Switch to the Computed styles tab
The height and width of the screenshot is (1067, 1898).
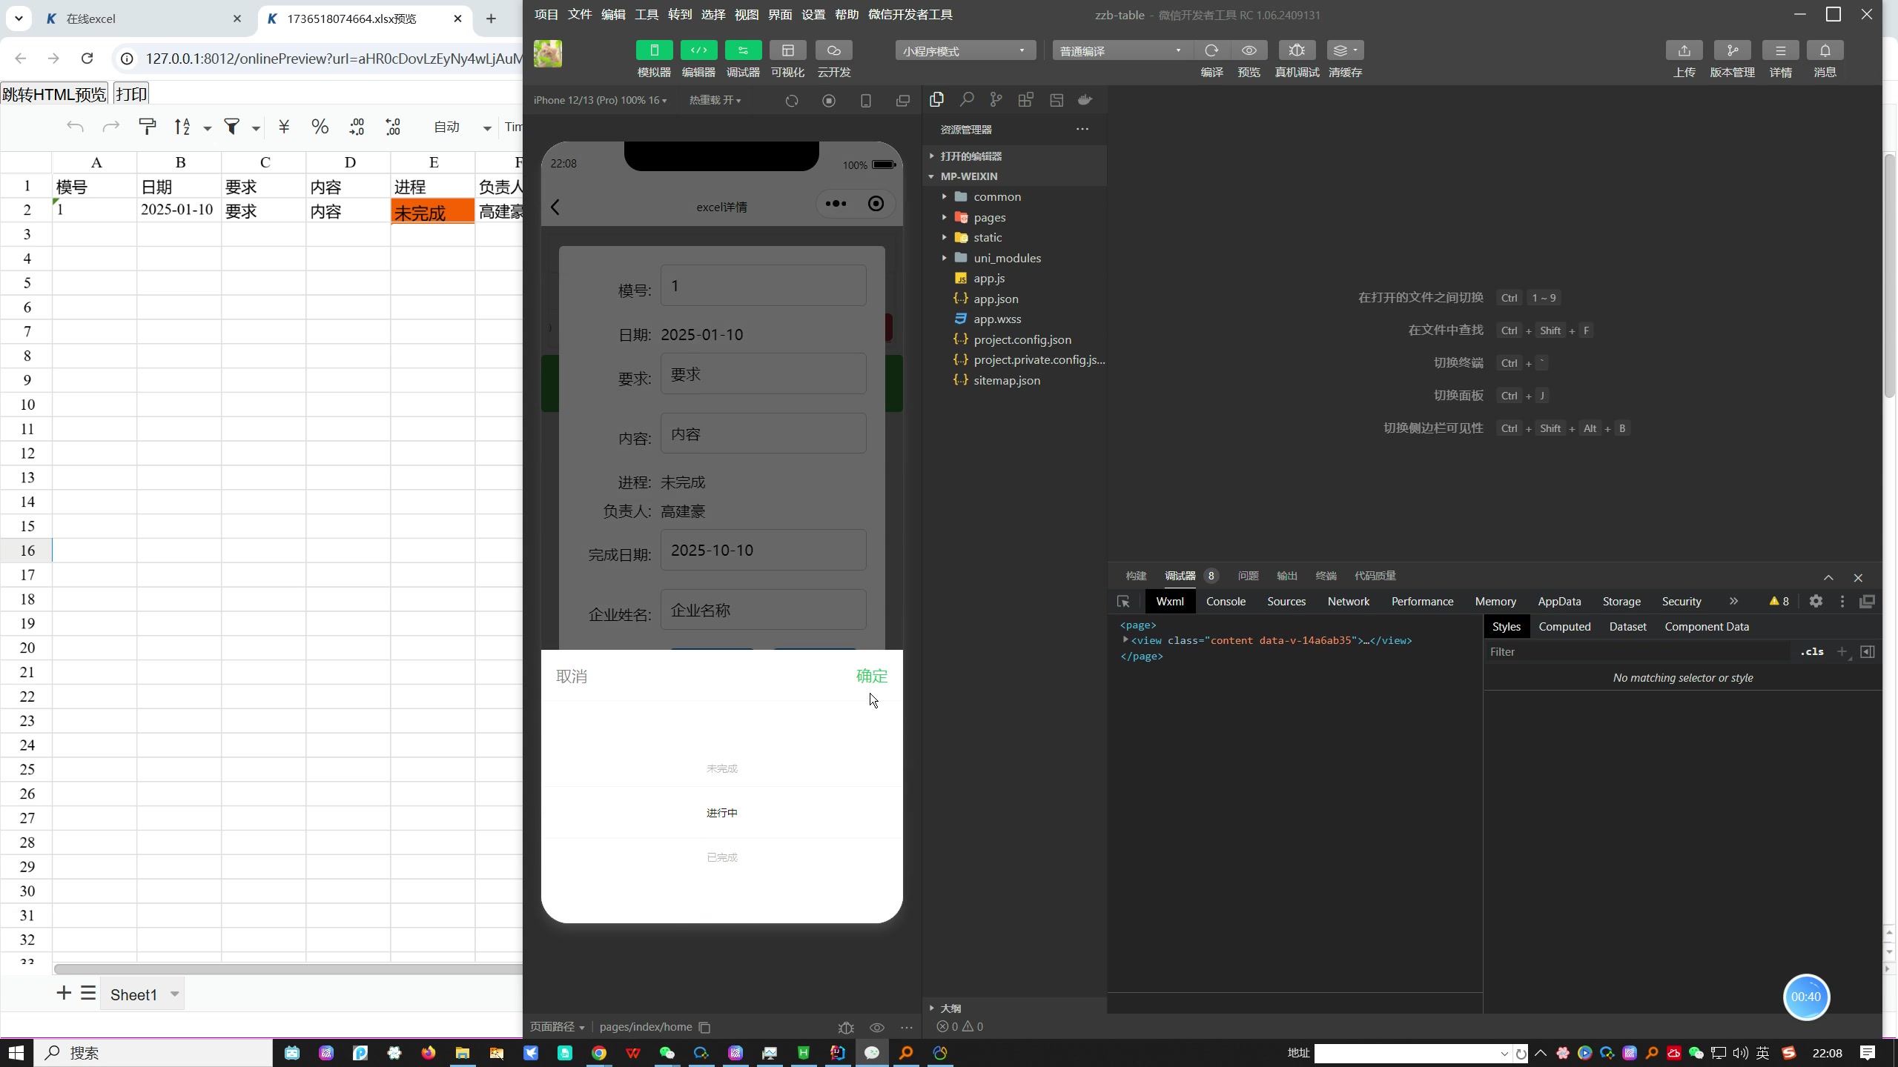tap(1564, 627)
